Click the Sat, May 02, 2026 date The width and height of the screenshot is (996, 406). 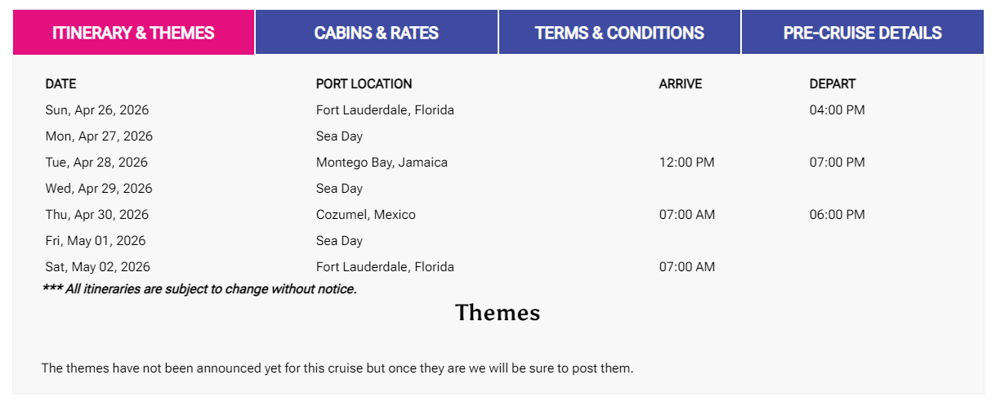tap(97, 267)
